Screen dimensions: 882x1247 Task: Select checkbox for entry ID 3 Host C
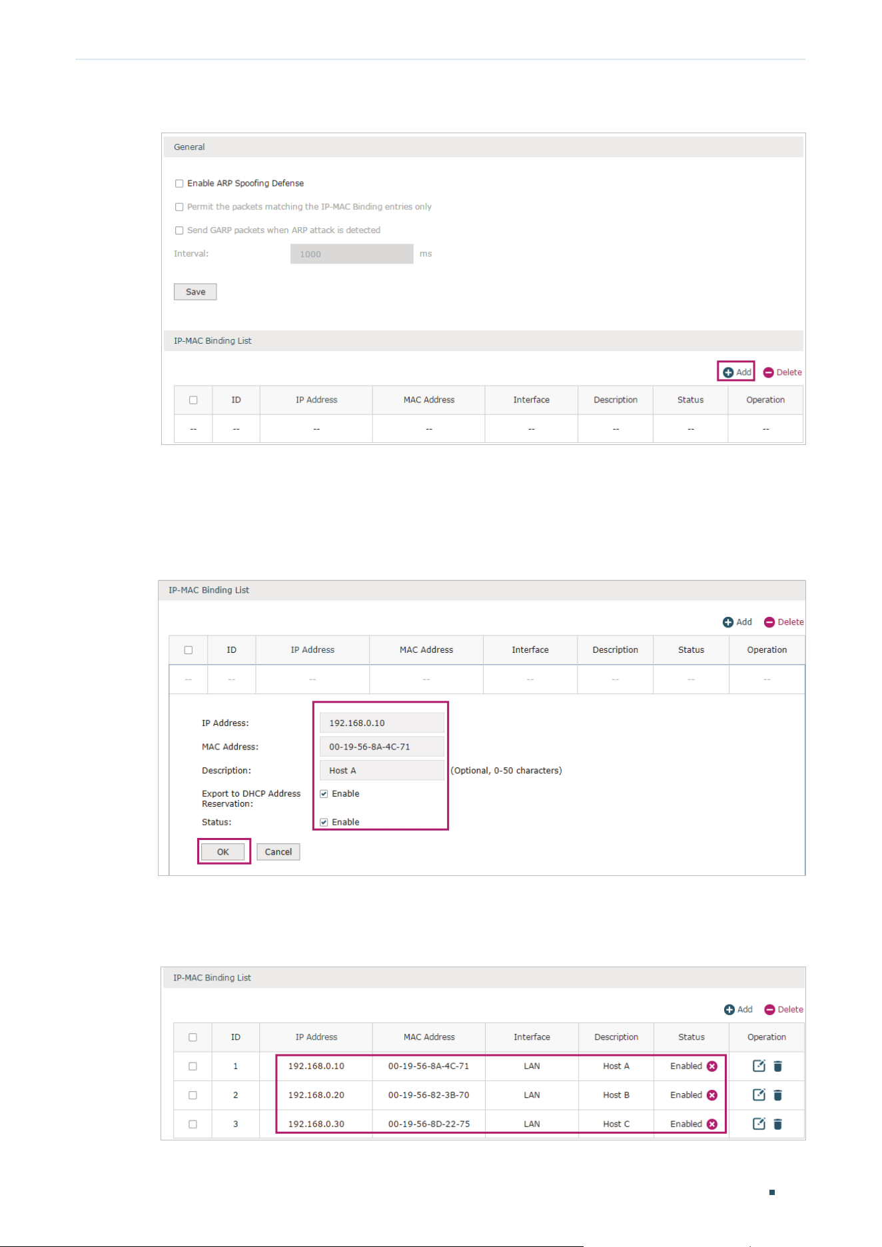[193, 1124]
